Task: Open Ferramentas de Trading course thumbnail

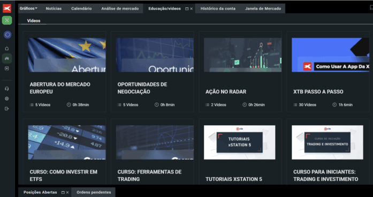Action: pyautogui.click(x=155, y=142)
